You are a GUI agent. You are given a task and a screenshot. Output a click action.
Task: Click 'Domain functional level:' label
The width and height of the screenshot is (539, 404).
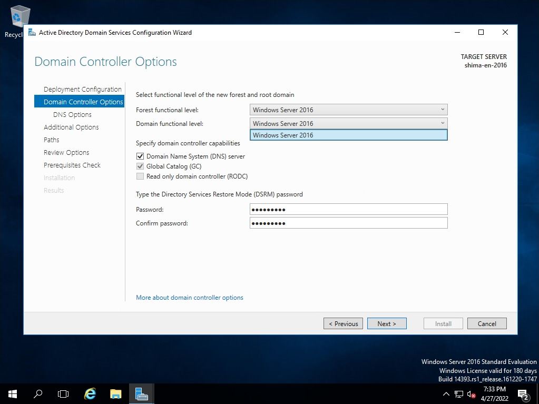pos(170,124)
